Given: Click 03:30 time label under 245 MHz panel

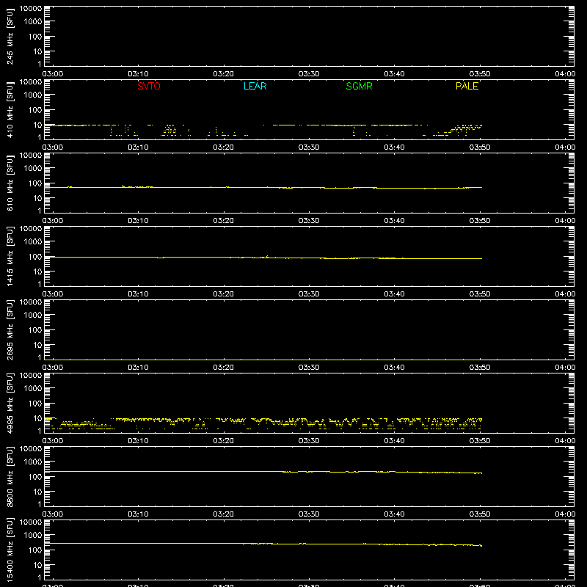Looking at the screenshot, I should tap(309, 74).
